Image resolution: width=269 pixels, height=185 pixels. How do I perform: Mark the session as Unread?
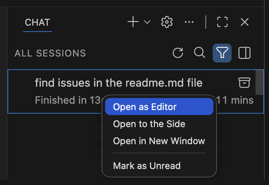click(147, 165)
